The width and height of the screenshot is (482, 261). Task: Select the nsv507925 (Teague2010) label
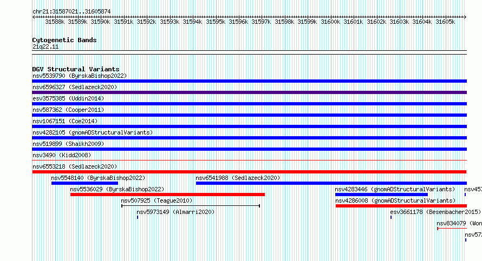157,200
